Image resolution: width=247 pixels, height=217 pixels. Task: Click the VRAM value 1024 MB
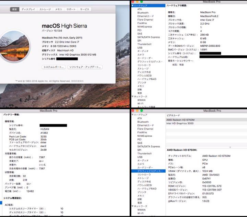[x=207, y=171]
